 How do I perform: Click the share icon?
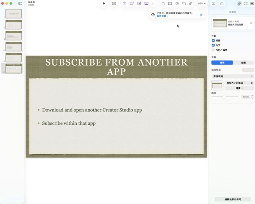(x=222, y=3)
